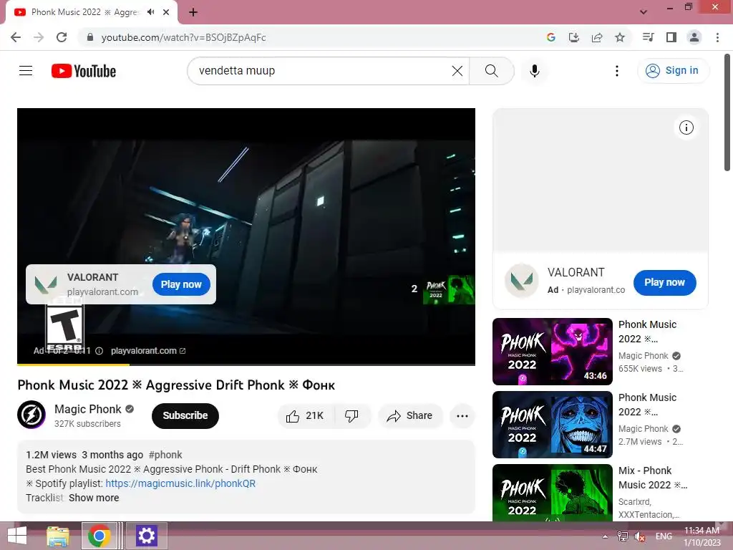Viewport: 733px width, 550px height.
Task: Subscribe to Magic Phonk channel
Action: click(x=185, y=416)
